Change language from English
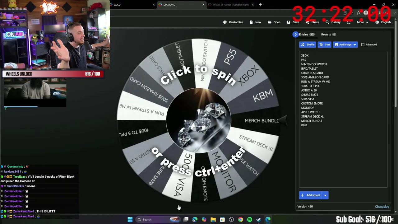 pyautogui.click(x=383, y=22)
